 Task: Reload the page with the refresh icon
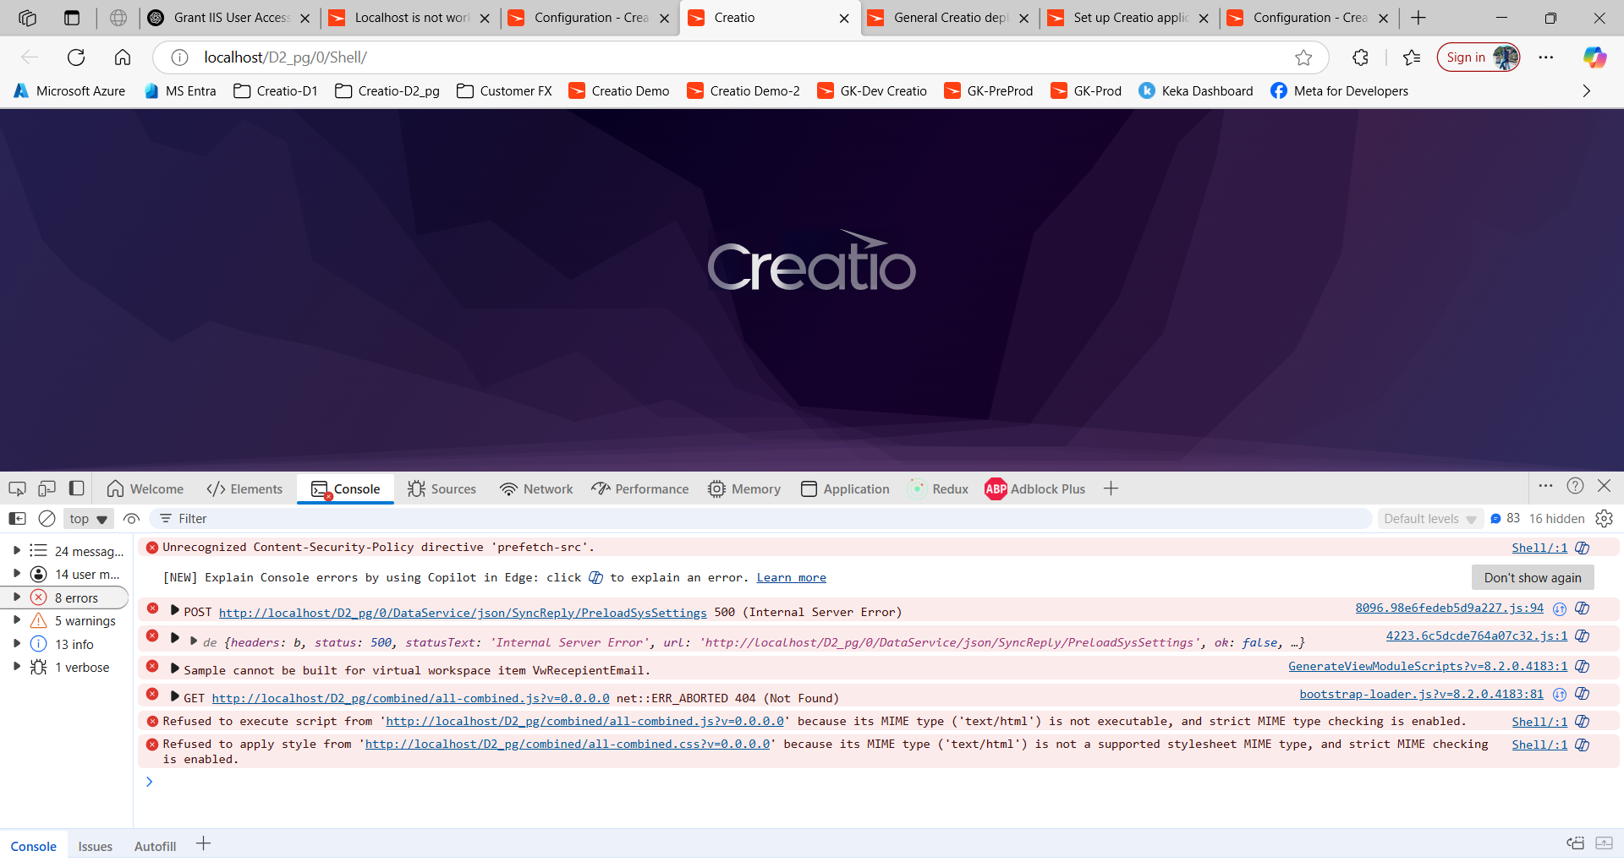(x=76, y=57)
